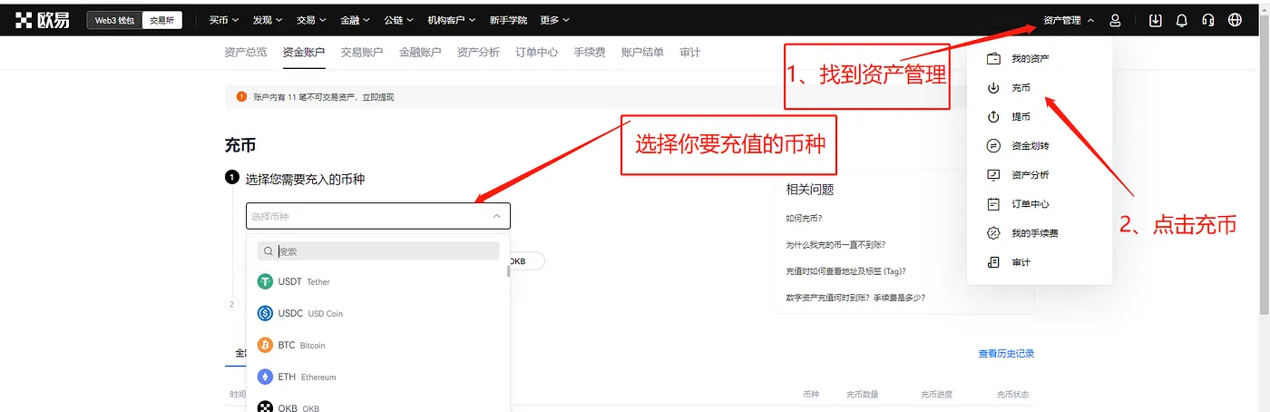1270x412 pixels.
Task: Expand the 更多 menu
Action: (554, 20)
